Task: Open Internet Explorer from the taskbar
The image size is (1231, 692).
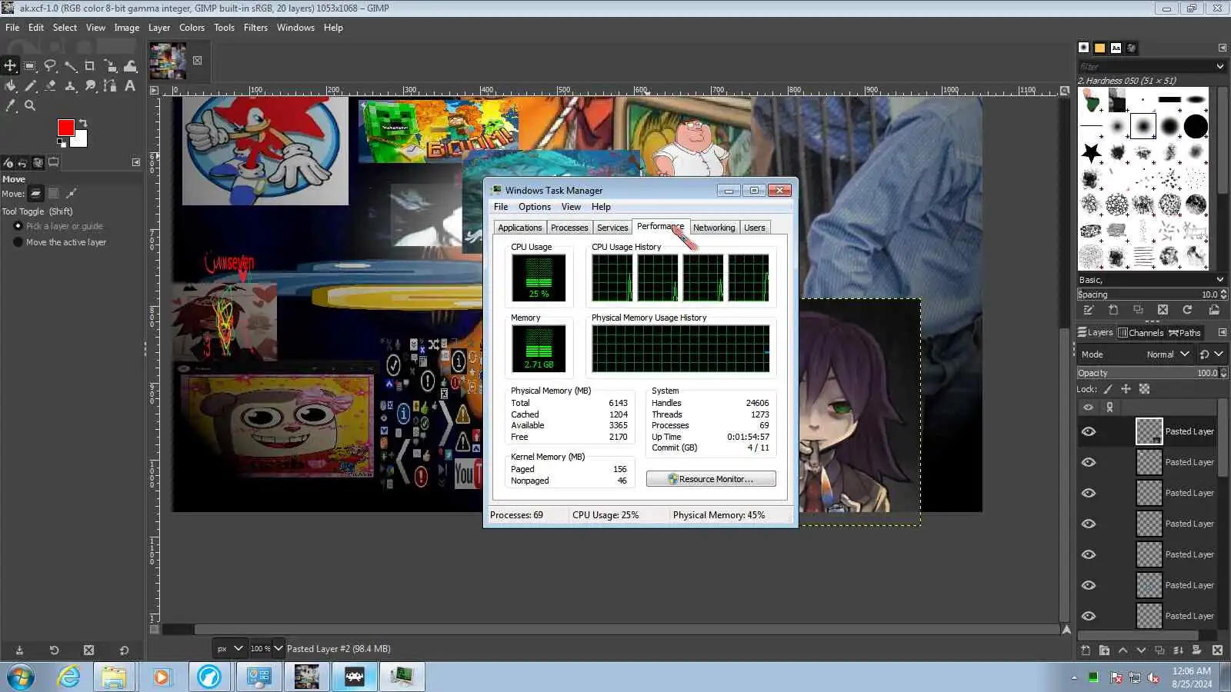Action: pyautogui.click(x=69, y=677)
